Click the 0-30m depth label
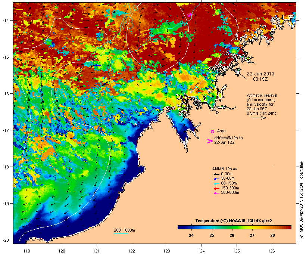 pyautogui.click(x=227, y=174)
